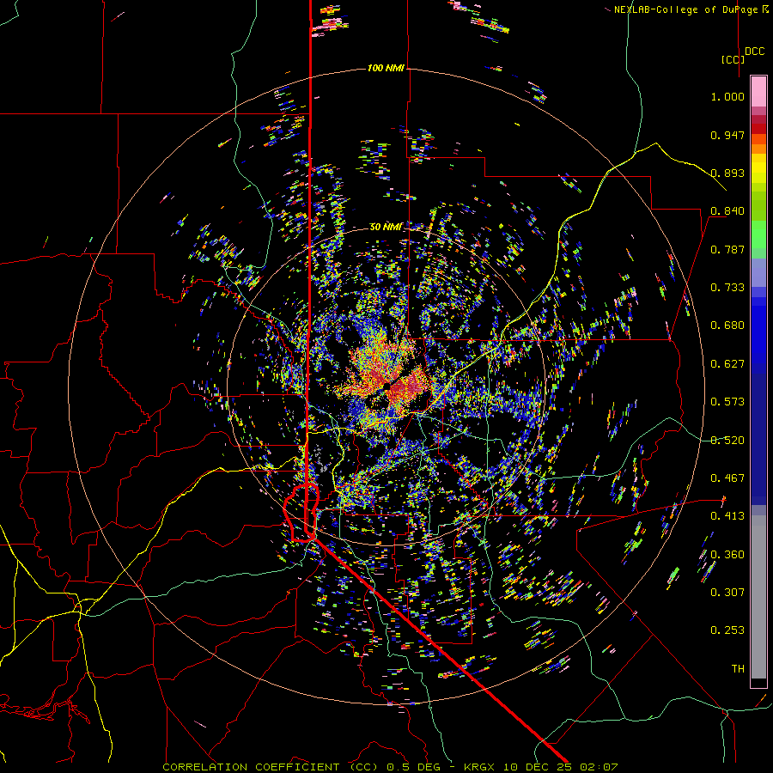Image resolution: width=773 pixels, height=773 pixels.
Task: Click the TH threshold label
Action: pyautogui.click(x=738, y=669)
